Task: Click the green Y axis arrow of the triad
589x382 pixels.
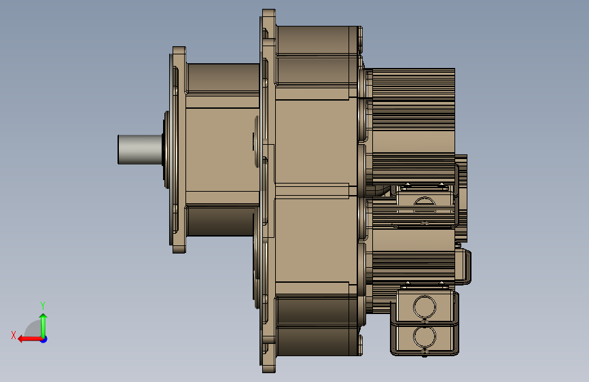Action: pyautogui.click(x=43, y=325)
